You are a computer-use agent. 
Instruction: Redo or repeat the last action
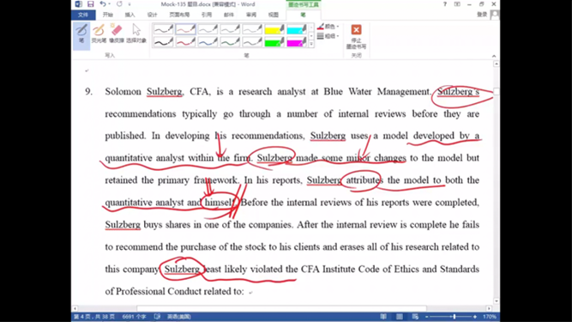point(119,4)
